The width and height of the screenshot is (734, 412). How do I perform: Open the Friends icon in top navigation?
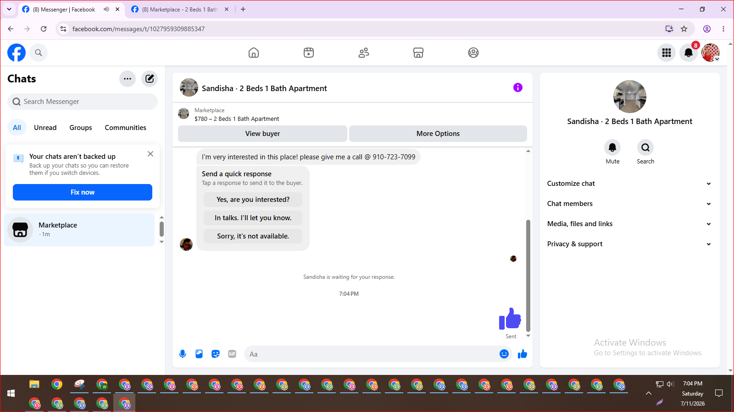(x=364, y=53)
